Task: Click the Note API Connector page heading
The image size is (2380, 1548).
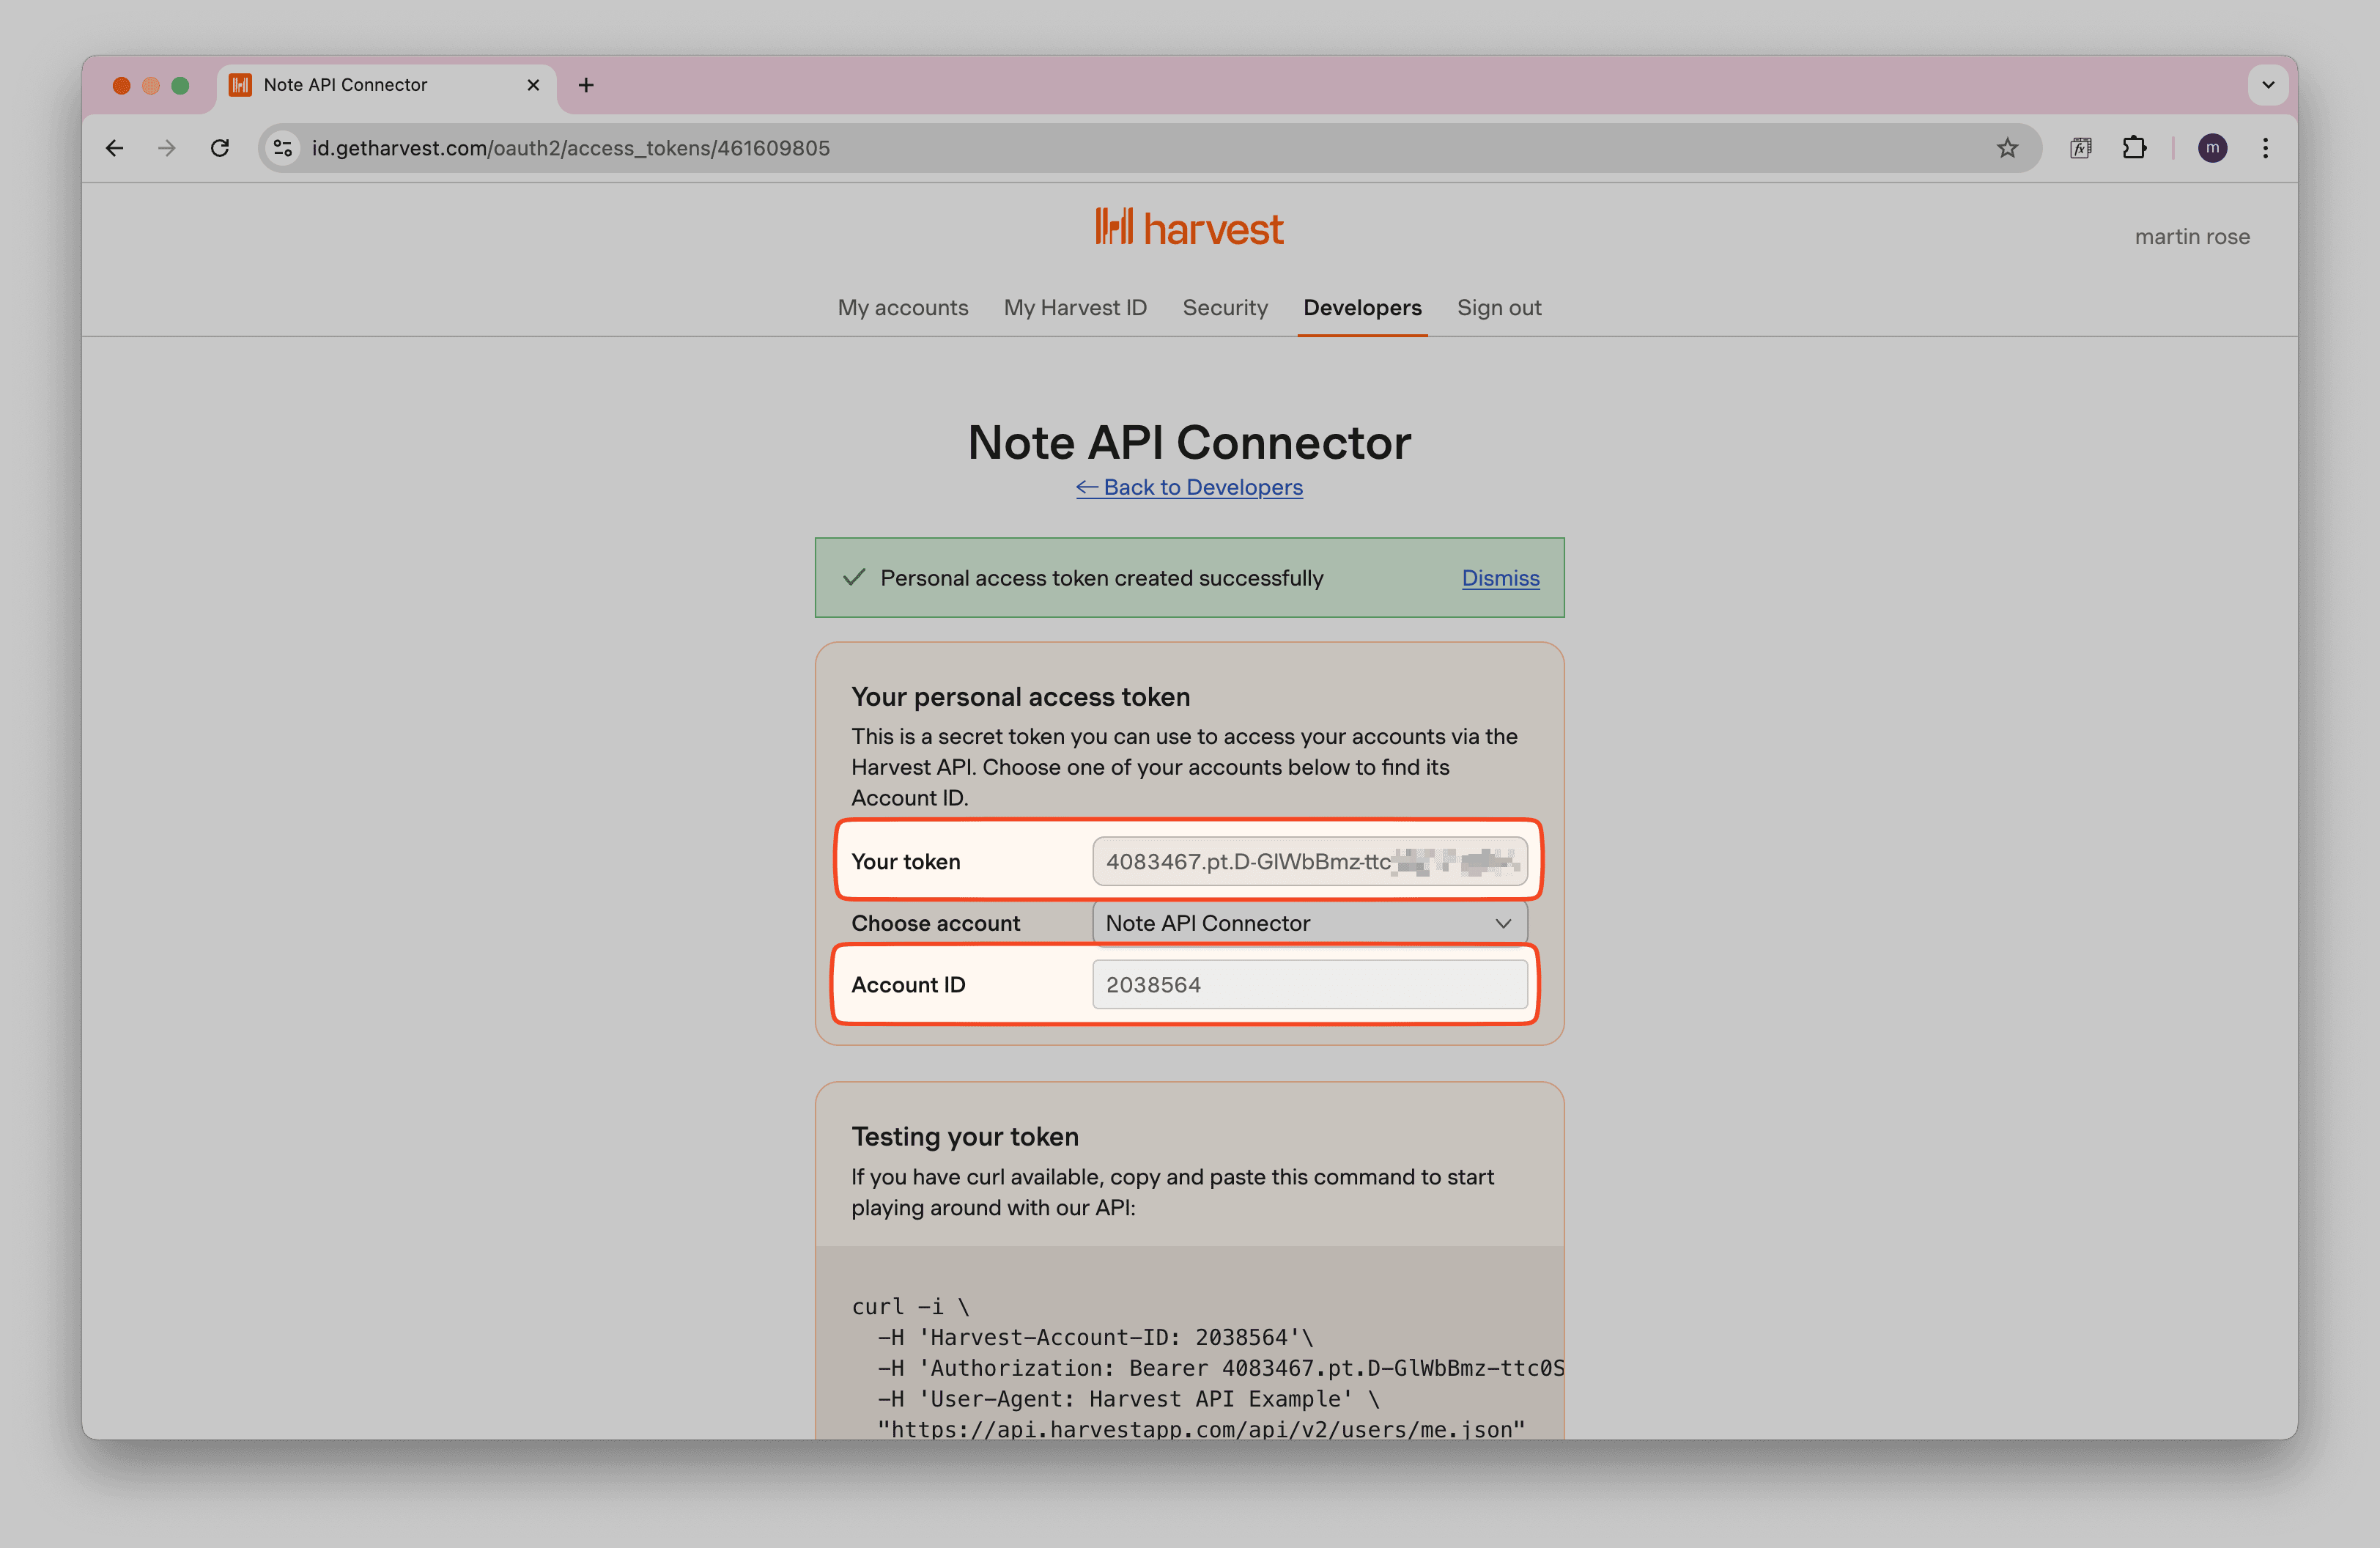Action: pos(1189,442)
